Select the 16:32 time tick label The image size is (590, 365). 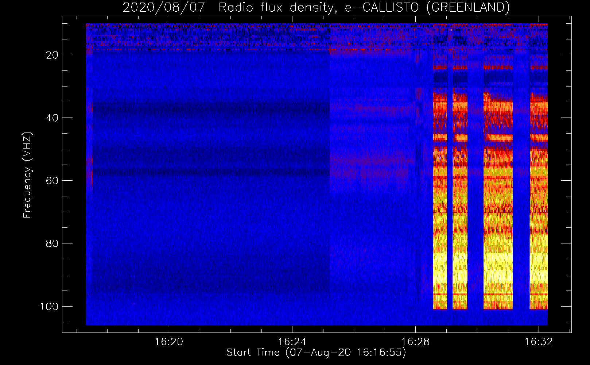(x=539, y=342)
